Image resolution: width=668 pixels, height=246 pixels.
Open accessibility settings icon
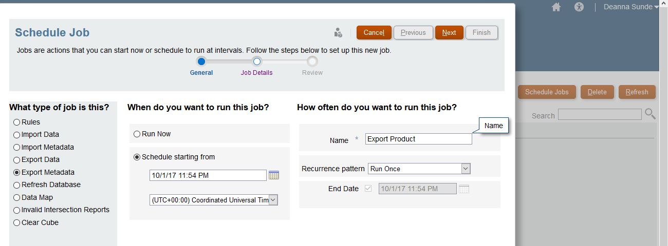pos(579,7)
